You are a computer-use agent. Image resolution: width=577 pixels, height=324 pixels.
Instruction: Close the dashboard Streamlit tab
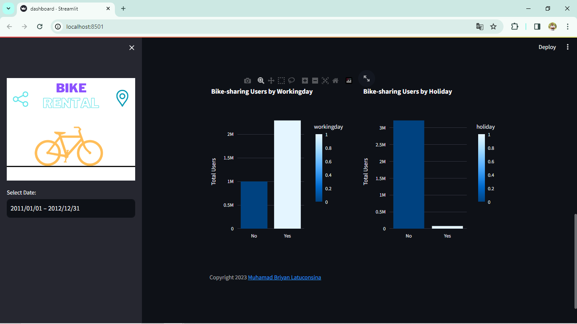(x=108, y=8)
